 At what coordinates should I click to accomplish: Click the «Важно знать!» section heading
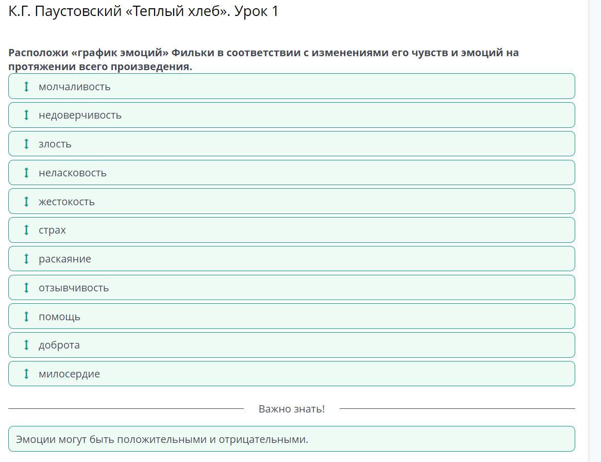point(292,409)
